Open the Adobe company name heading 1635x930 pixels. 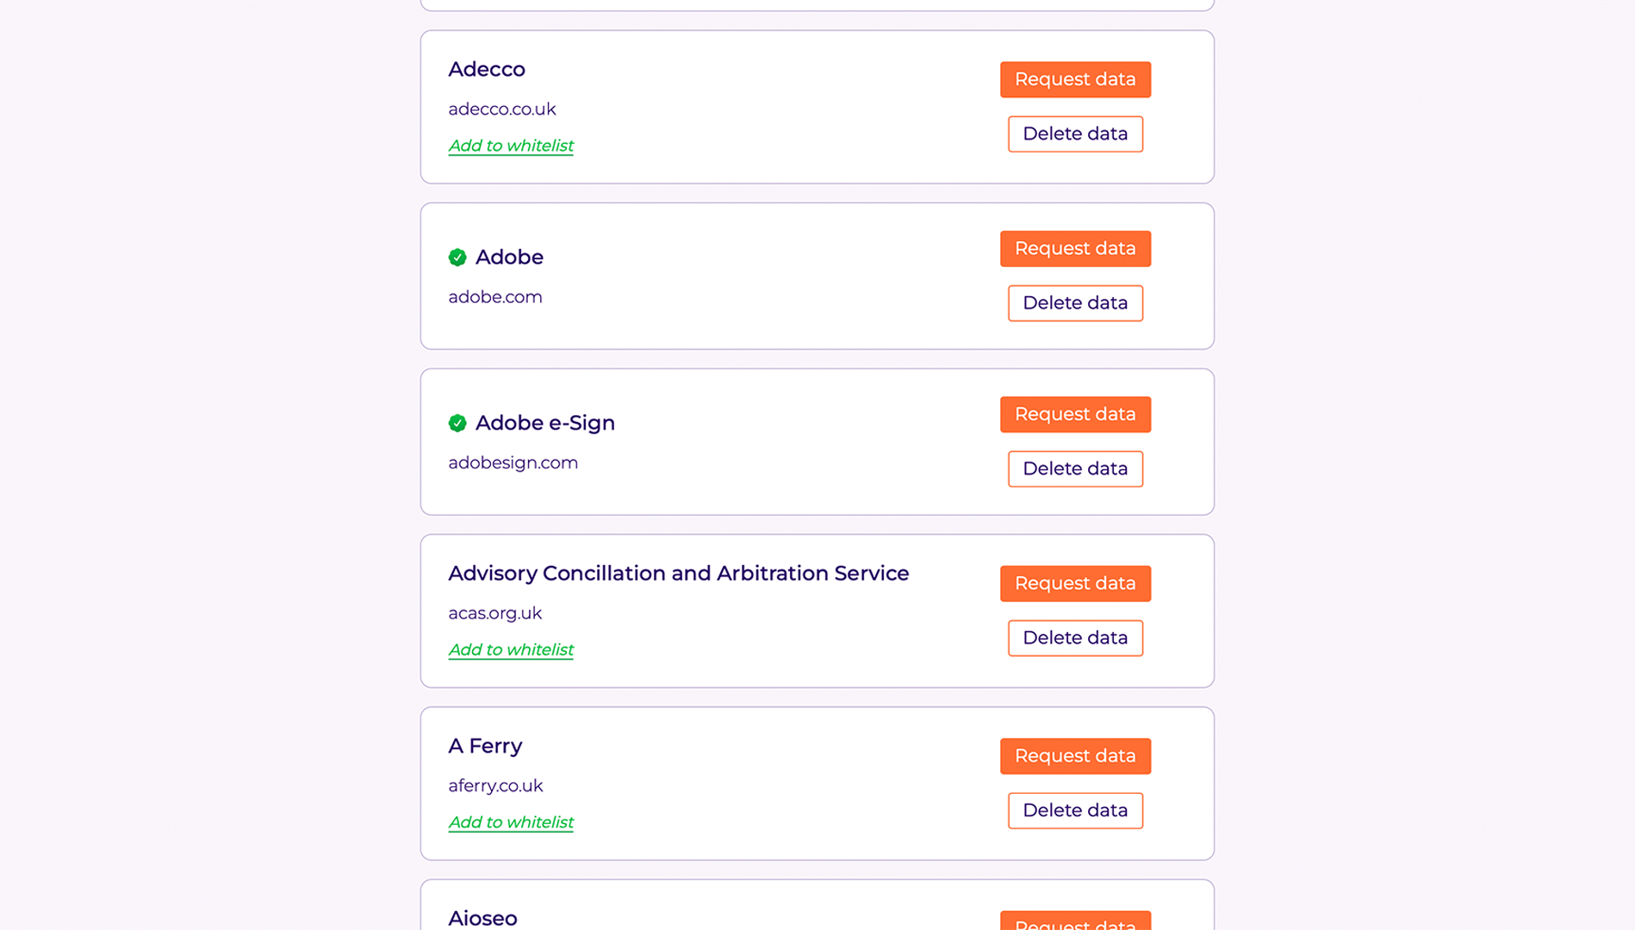(x=509, y=257)
